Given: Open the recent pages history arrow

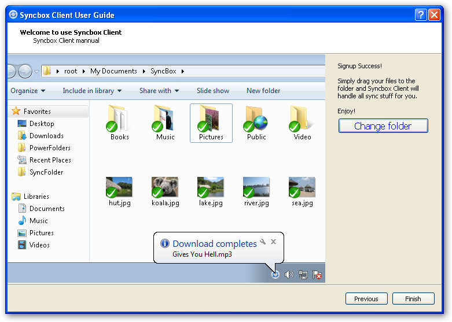Looking at the screenshot, I should tap(36, 71).
